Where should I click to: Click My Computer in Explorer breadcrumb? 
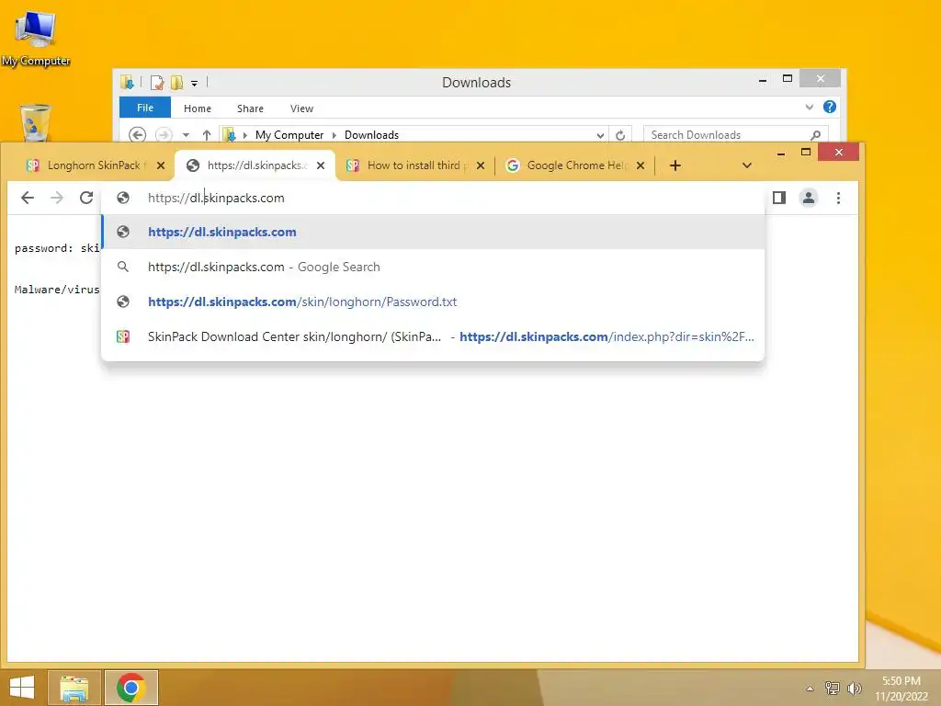[289, 135]
